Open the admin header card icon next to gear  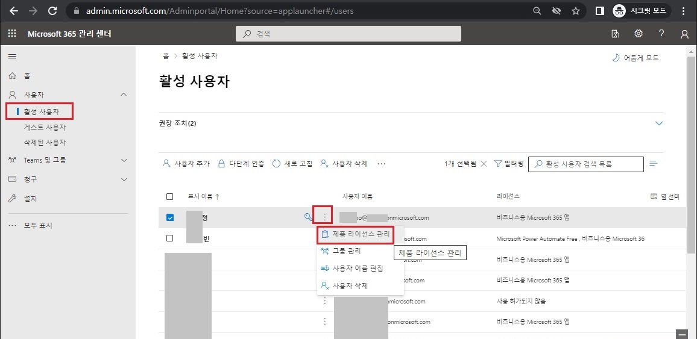[x=615, y=34]
